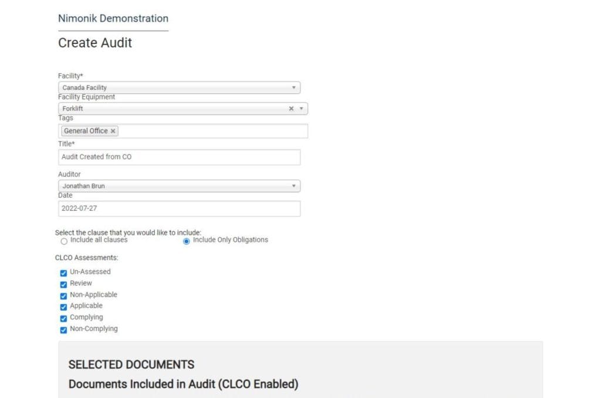Click the Create Audit heading
The width and height of the screenshot is (601, 398).
(x=95, y=43)
